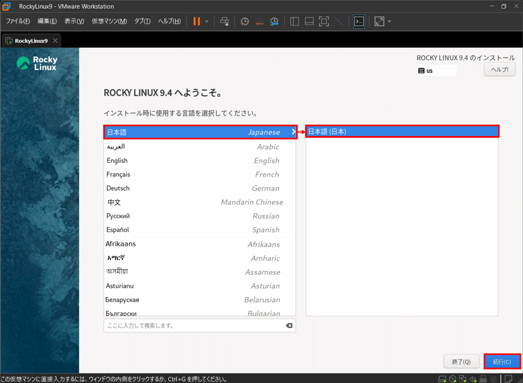Image resolution: width=523 pixels, height=383 pixels.
Task: Click the console view terminal icon
Action: point(359,22)
